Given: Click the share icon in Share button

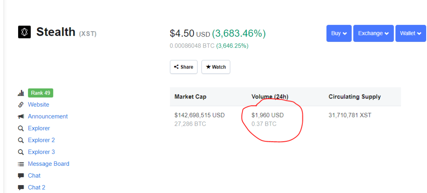Looking at the screenshot, I should pos(176,67).
